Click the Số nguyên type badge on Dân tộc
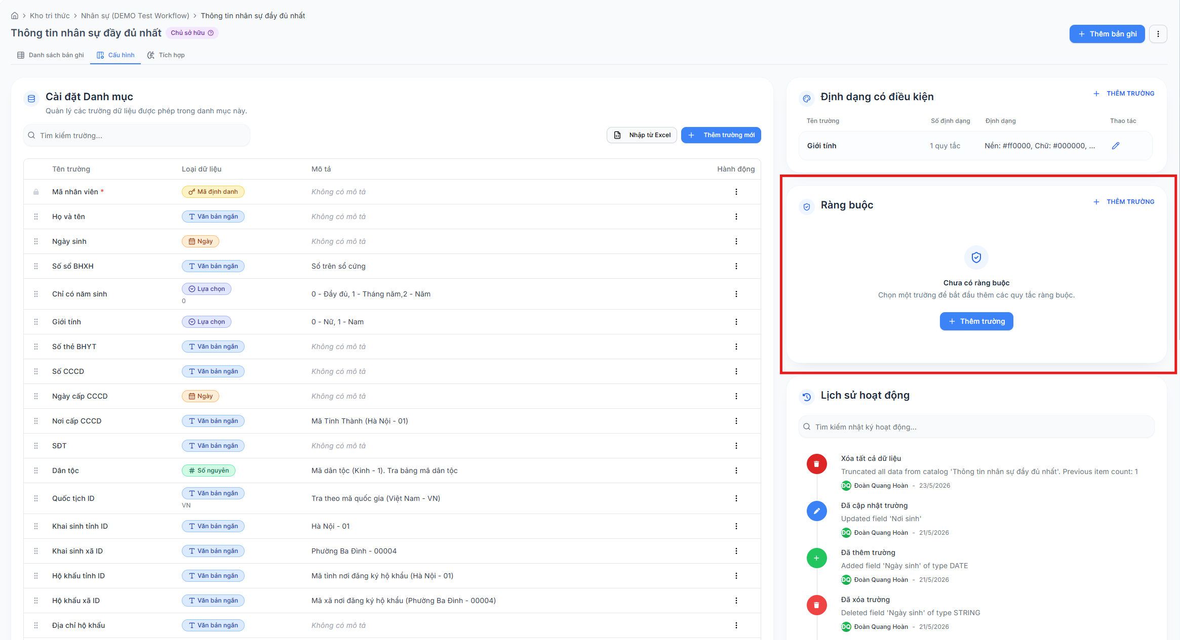 (209, 471)
